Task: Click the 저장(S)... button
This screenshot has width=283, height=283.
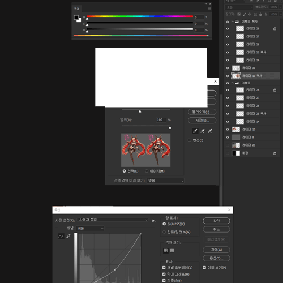Action: pyautogui.click(x=202, y=121)
